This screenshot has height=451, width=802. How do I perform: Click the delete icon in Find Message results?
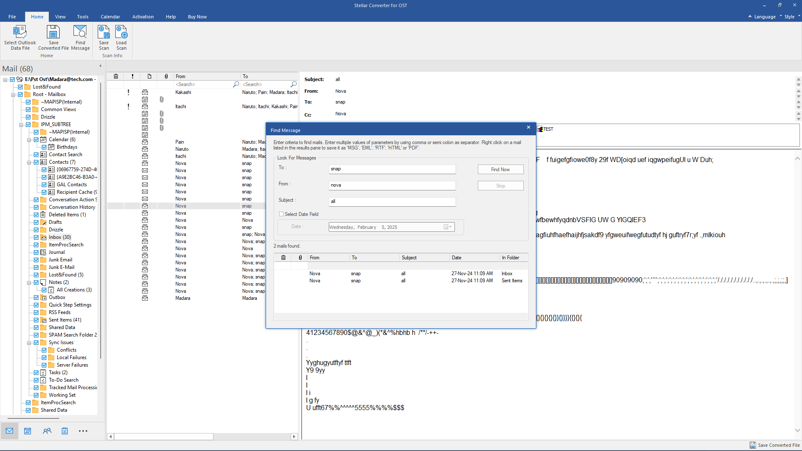(283, 257)
